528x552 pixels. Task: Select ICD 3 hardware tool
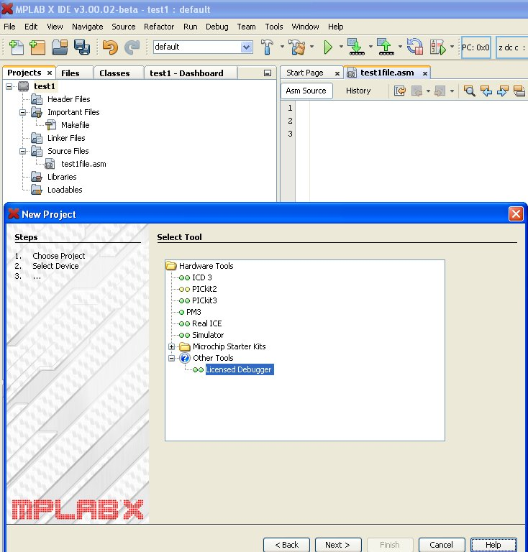click(x=202, y=277)
